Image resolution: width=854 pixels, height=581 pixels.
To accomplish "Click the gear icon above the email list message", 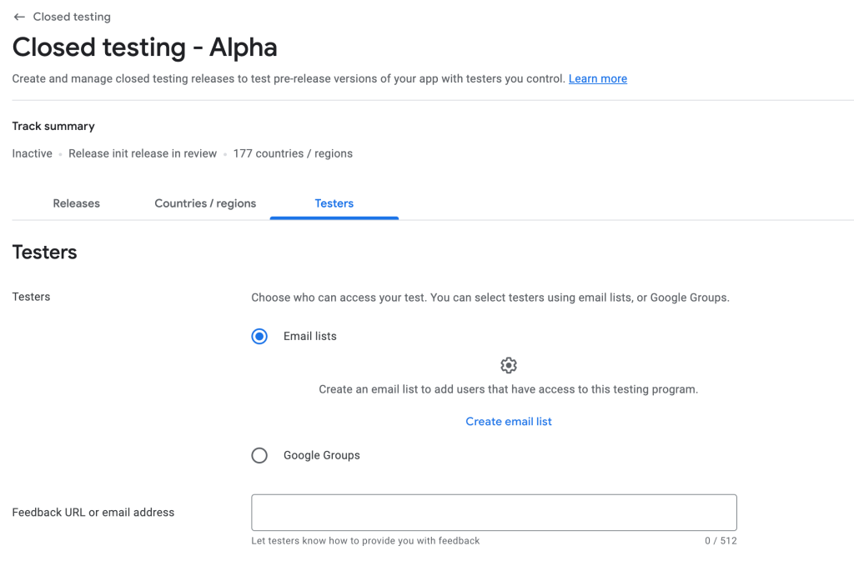I will point(509,365).
